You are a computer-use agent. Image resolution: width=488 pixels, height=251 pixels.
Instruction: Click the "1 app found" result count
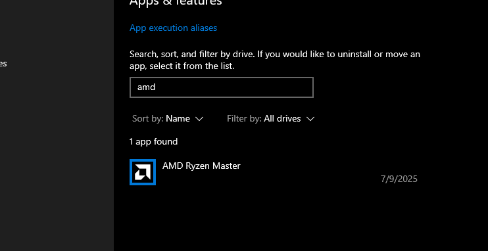tap(153, 142)
